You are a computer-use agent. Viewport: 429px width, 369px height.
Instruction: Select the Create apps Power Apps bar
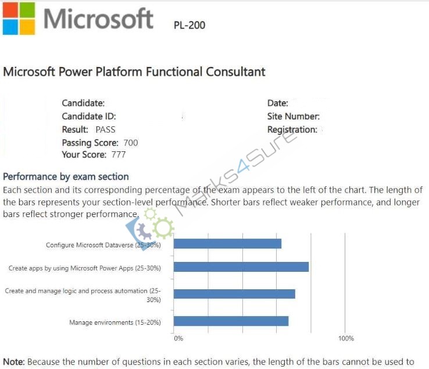[241, 267]
